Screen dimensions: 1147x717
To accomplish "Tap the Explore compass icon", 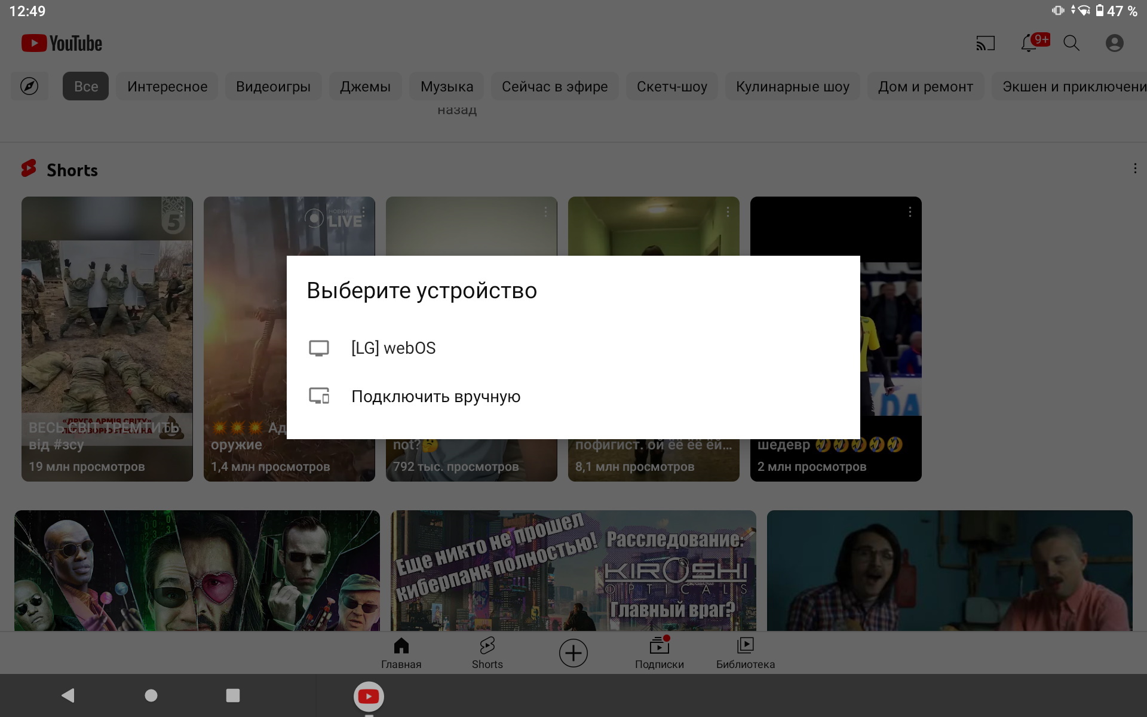I will 29,86.
